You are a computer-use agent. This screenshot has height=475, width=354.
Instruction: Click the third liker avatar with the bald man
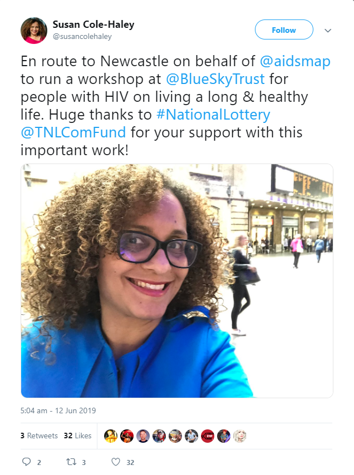point(143,436)
